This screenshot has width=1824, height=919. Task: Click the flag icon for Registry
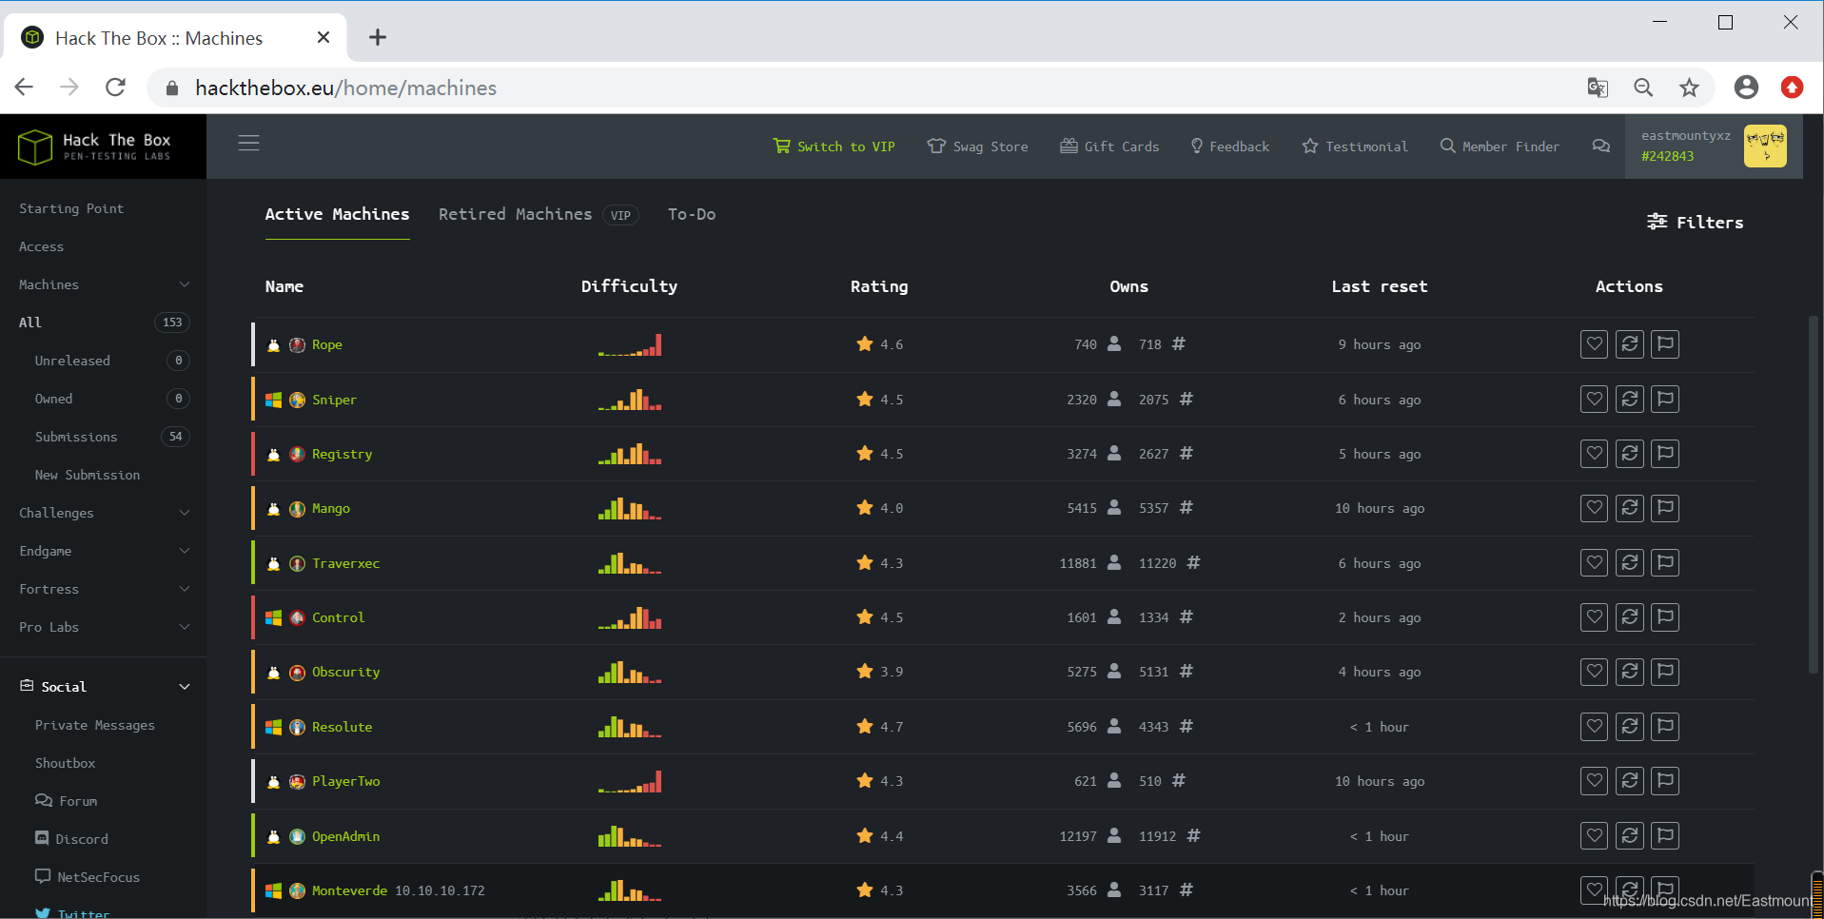(x=1664, y=454)
